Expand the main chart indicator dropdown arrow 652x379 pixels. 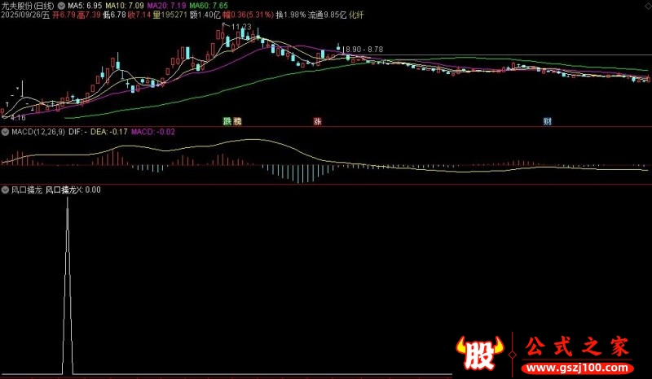click(63, 6)
